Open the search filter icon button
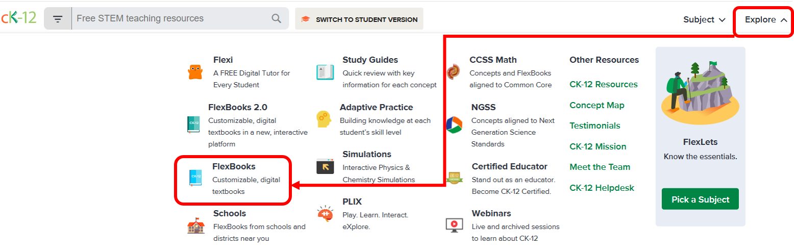This screenshot has height=251, width=794. (x=58, y=19)
